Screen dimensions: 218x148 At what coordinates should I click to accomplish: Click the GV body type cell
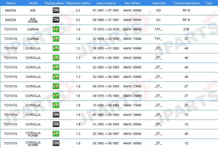click(158, 20)
